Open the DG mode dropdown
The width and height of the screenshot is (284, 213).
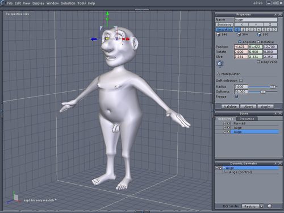pyautogui.click(x=261, y=206)
